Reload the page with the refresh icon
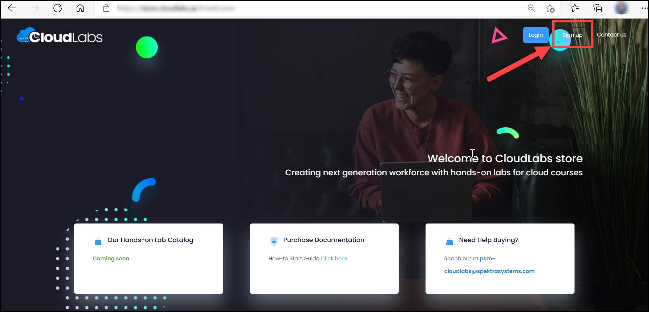Viewport: 649px width, 312px height. [x=58, y=8]
